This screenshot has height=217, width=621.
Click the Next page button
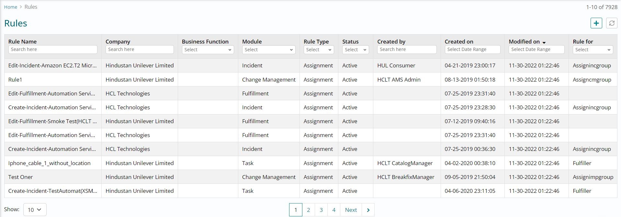tap(351, 210)
